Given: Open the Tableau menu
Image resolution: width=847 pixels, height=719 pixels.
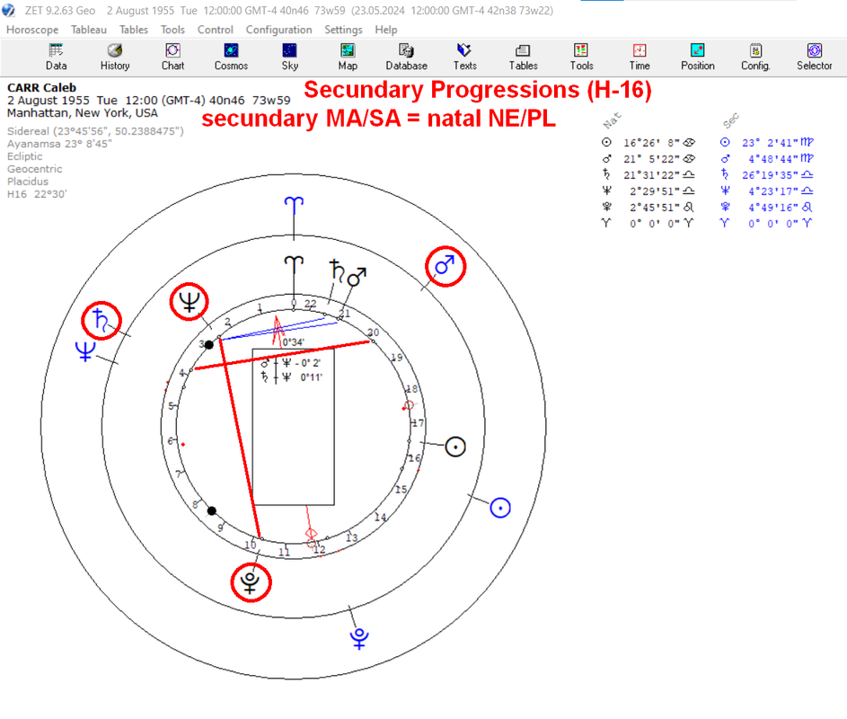Looking at the screenshot, I should click(x=89, y=30).
